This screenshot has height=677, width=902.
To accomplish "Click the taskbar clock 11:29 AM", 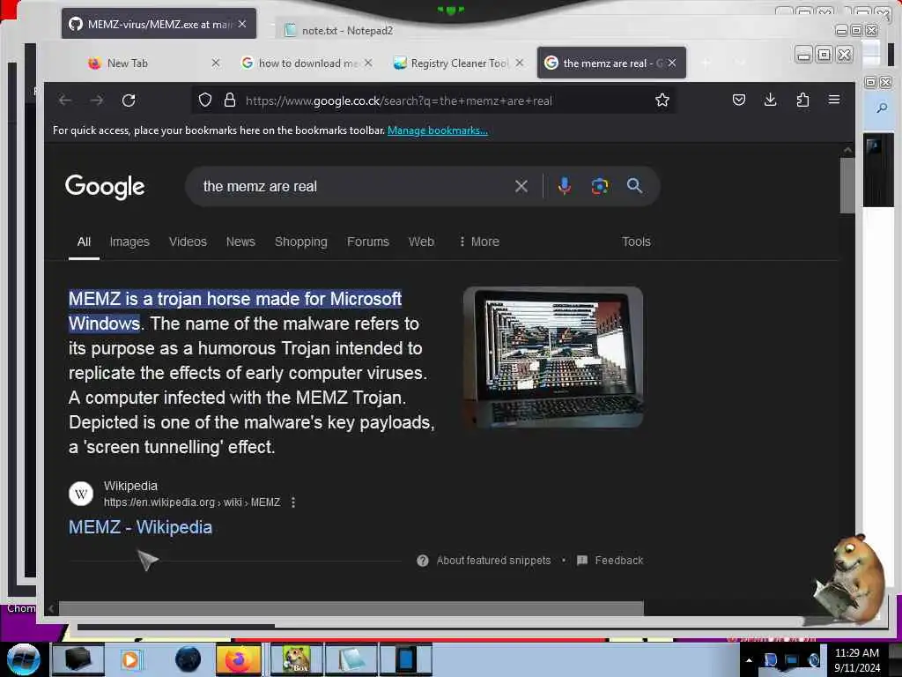I will pyautogui.click(x=856, y=653).
